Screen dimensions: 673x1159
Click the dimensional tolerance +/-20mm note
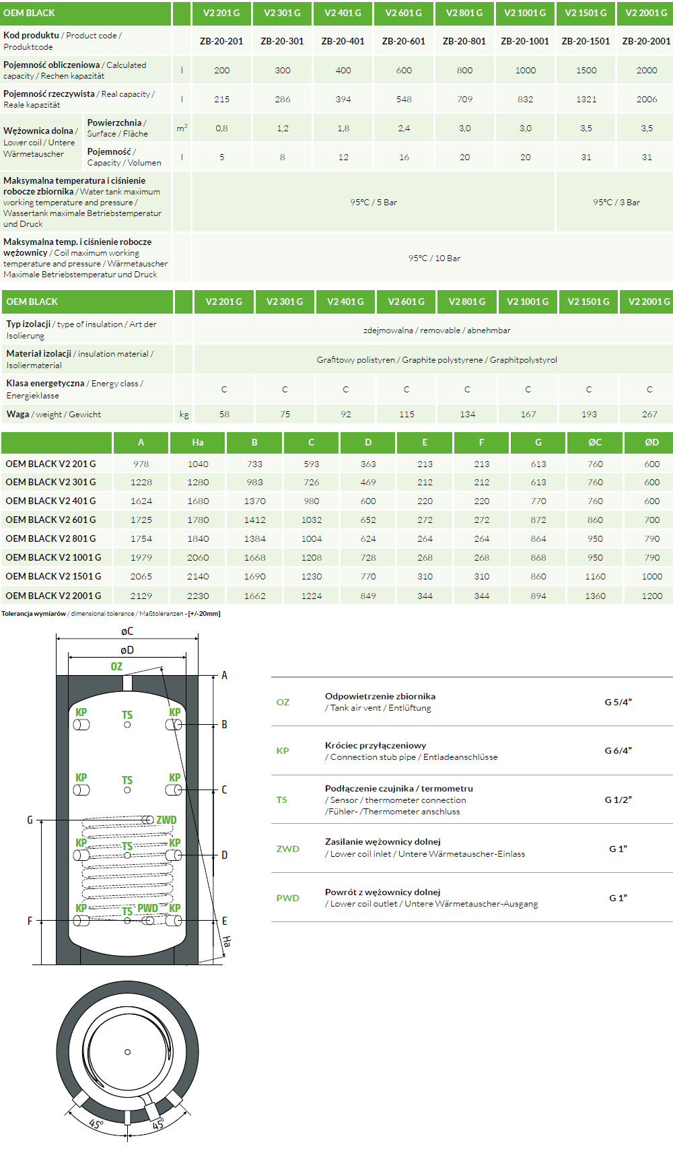[111, 614]
